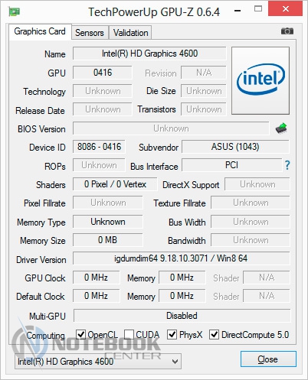The image size is (308, 380).
Task: Toggle the PhysX checkbox
Action: [x=172, y=334]
